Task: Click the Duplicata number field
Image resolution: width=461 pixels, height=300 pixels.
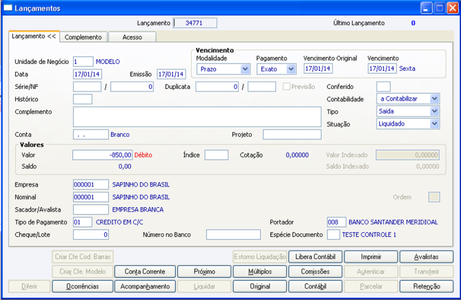Action: [217, 87]
